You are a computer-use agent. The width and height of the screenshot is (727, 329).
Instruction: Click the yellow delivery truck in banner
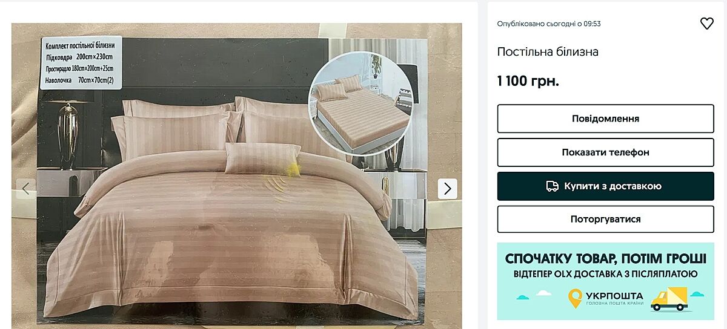[x=669, y=299]
